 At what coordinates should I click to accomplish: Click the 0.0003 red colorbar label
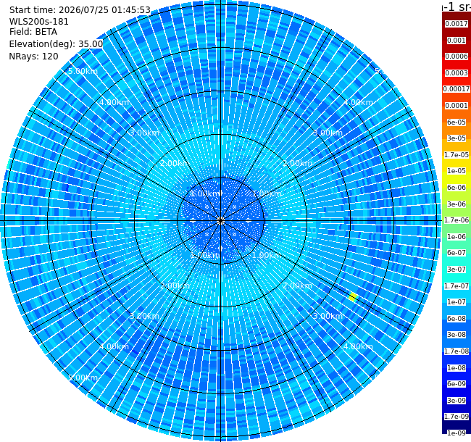[457, 73]
